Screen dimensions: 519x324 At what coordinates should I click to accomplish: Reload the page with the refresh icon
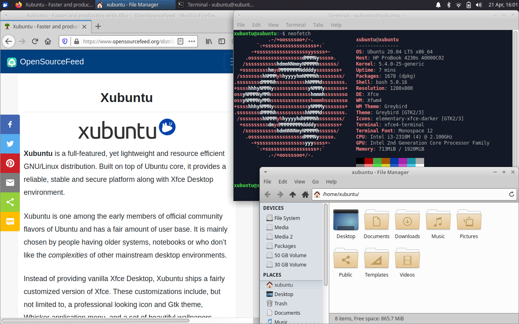pos(34,41)
